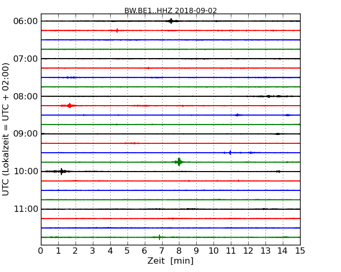Click x-axis tick label 14

[x=283, y=251]
